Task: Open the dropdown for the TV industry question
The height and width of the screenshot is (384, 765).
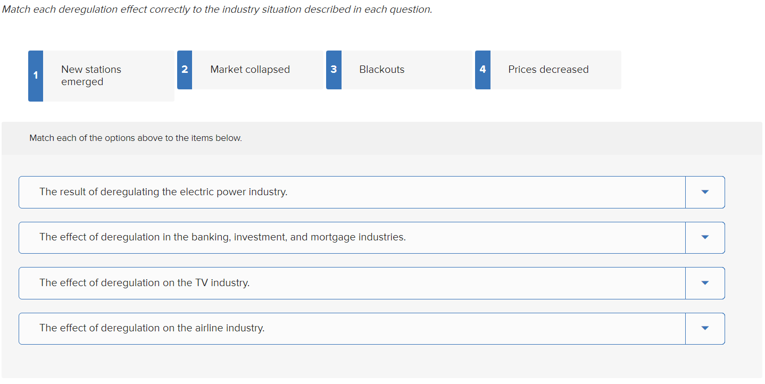Action: pos(705,283)
